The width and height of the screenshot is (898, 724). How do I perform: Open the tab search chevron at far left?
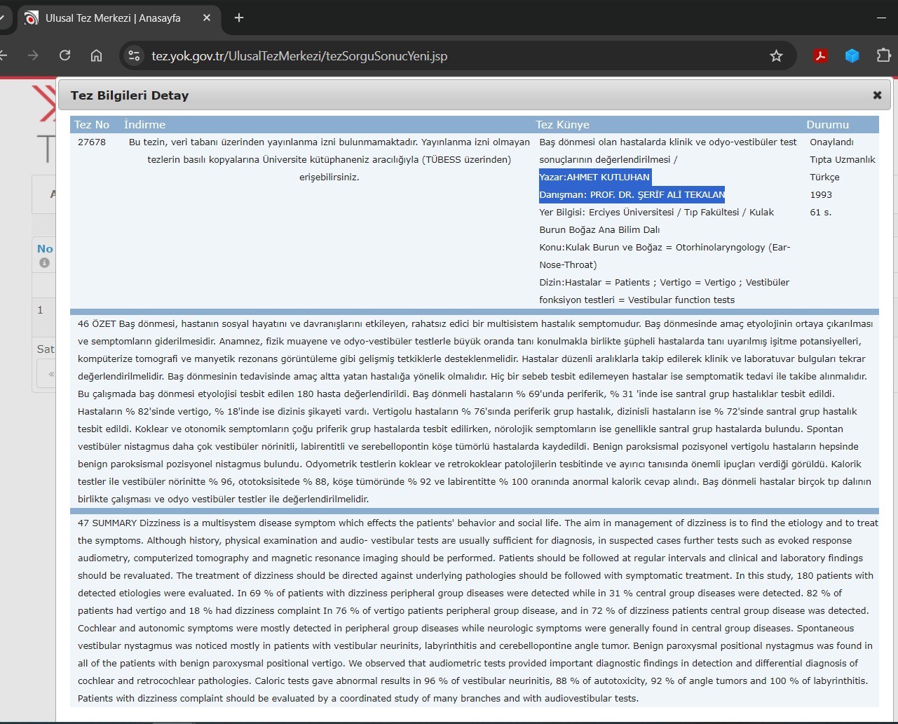3,18
